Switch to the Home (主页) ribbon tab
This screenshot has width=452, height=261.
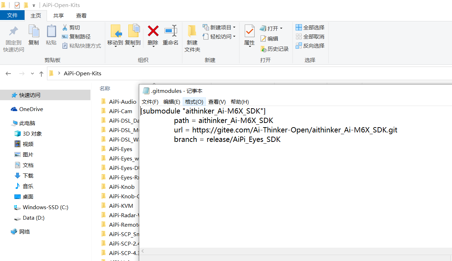(36, 15)
